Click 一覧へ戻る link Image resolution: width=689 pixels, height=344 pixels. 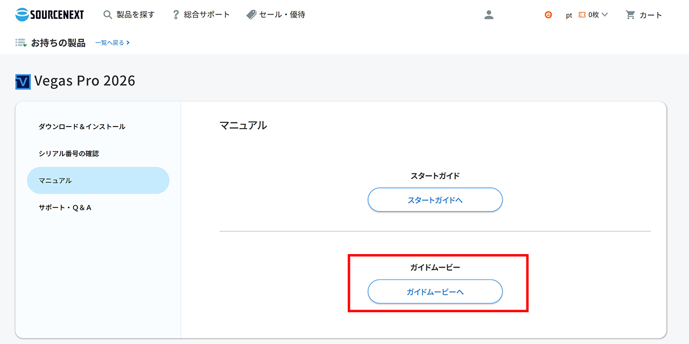click(112, 43)
